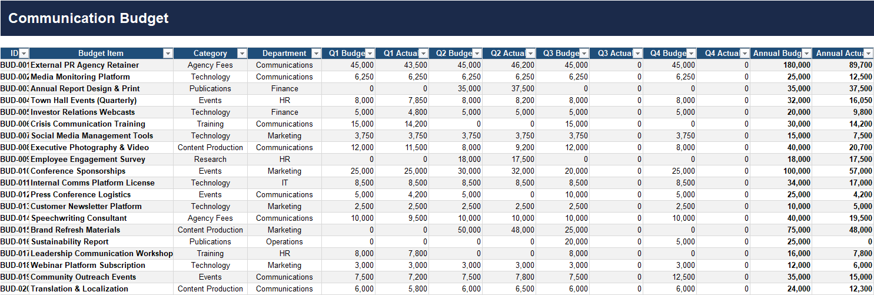
Task: Select the Department header cell
Action: point(284,54)
